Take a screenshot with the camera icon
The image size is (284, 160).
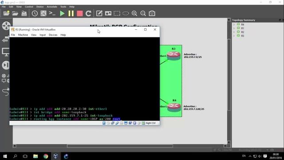pos(152,13)
